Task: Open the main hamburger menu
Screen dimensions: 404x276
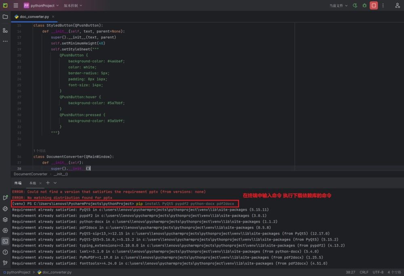Action: [15, 5]
